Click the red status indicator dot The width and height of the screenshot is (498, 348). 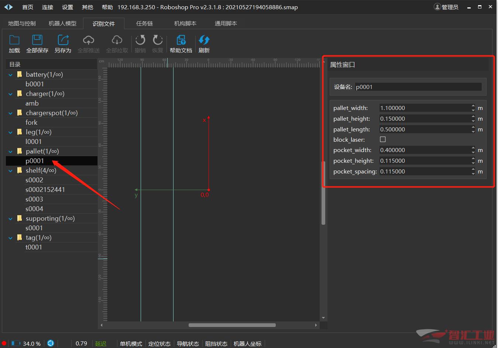tap(4, 343)
